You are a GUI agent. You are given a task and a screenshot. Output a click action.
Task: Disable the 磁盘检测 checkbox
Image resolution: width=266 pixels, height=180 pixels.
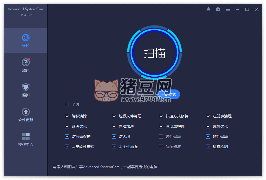tap(208, 147)
